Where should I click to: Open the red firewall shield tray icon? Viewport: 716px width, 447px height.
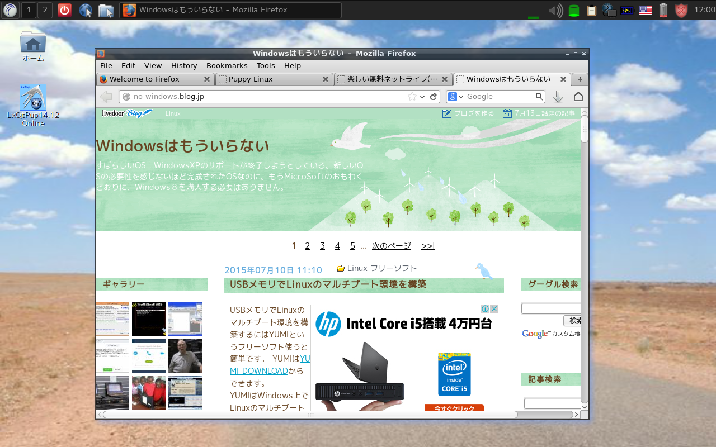click(x=681, y=10)
